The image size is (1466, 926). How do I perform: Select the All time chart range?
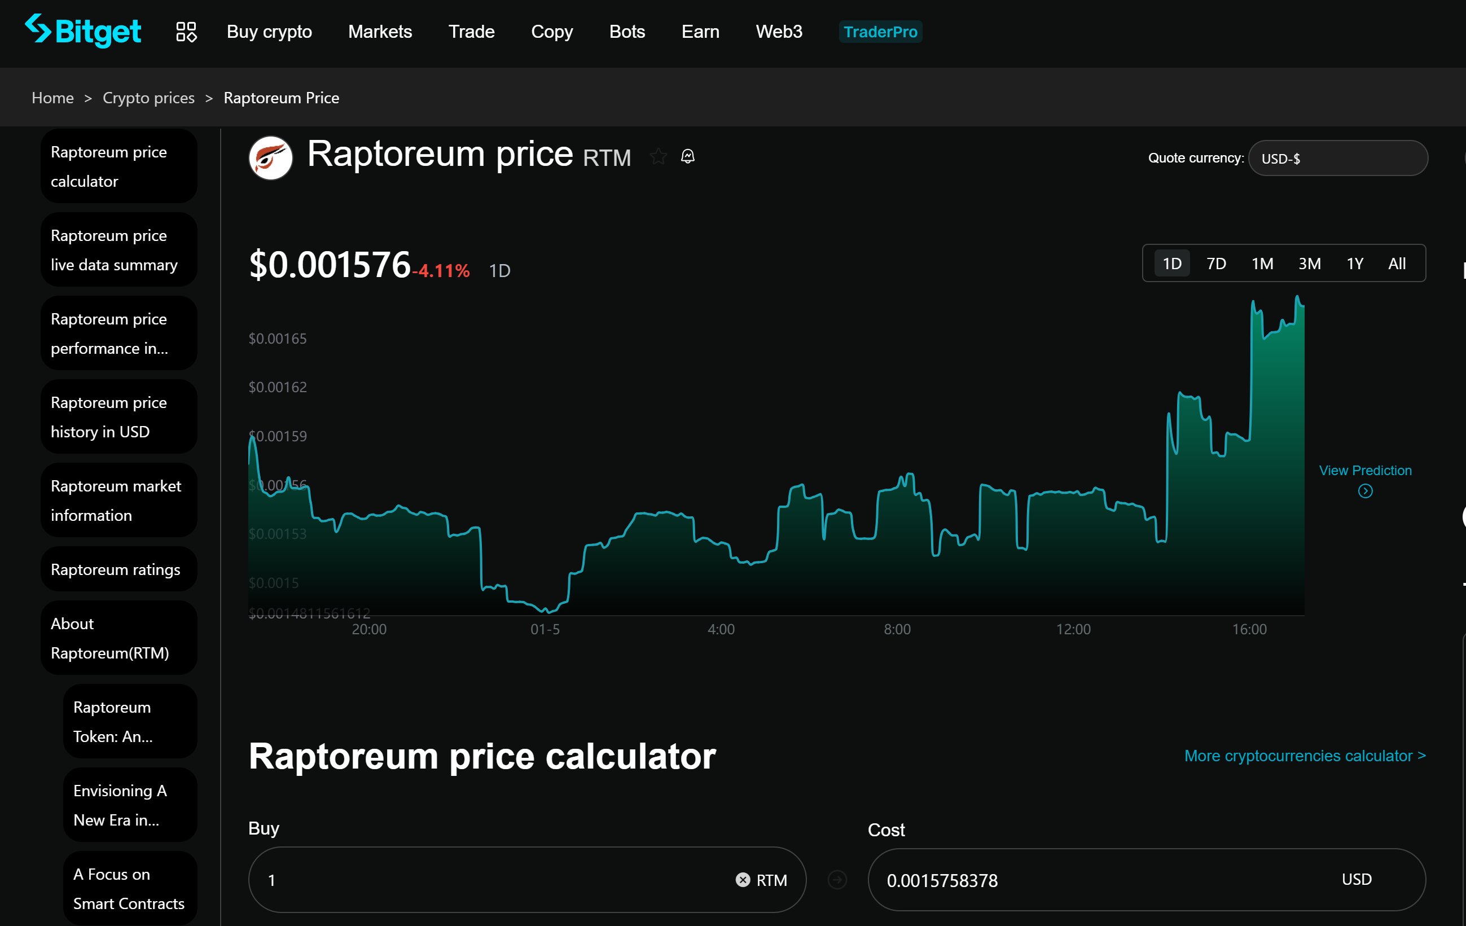(x=1397, y=264)
